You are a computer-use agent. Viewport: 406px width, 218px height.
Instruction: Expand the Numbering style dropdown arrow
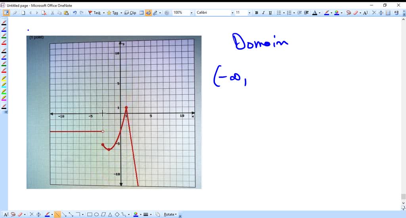point(294,13)
